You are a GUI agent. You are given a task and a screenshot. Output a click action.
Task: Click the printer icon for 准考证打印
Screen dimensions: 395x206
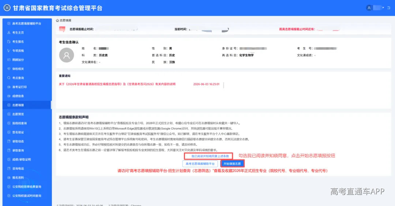click(x=9, y=87)
